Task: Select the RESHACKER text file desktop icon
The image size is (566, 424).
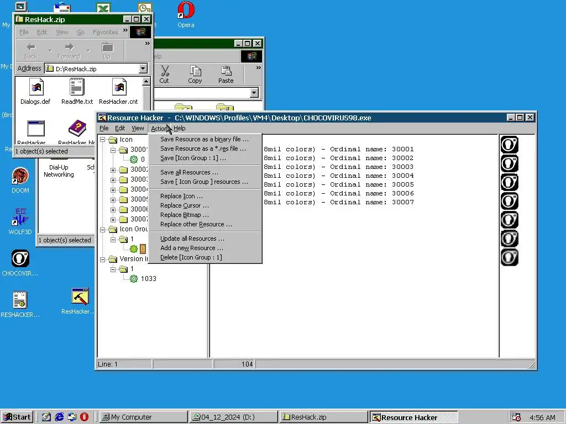Action: [20, 304]
